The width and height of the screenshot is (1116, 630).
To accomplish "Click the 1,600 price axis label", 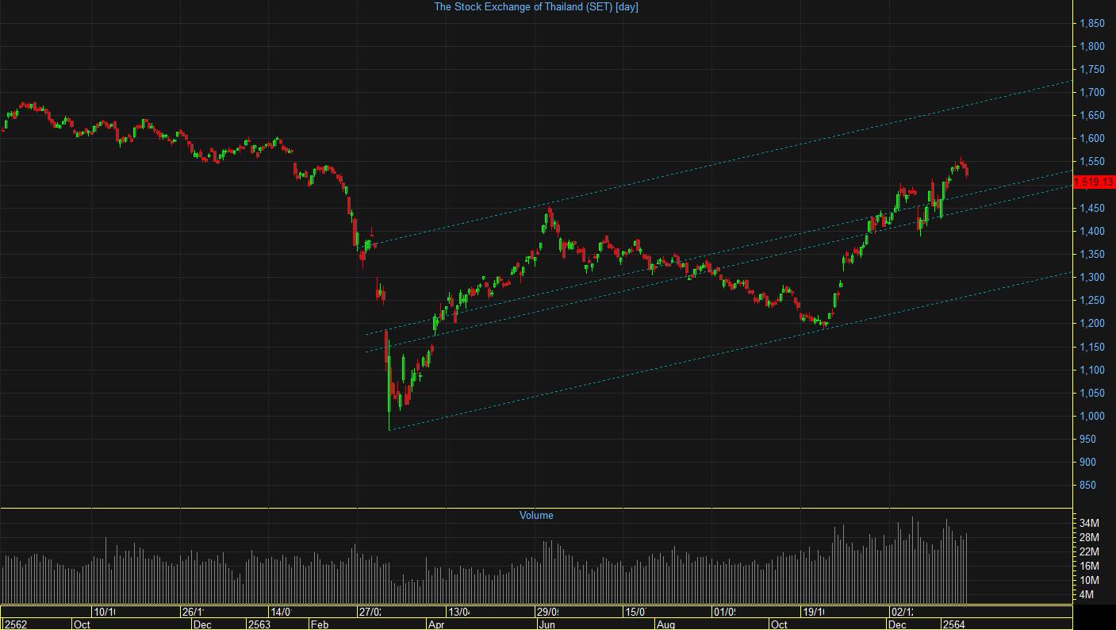I will coord(1091,139).
